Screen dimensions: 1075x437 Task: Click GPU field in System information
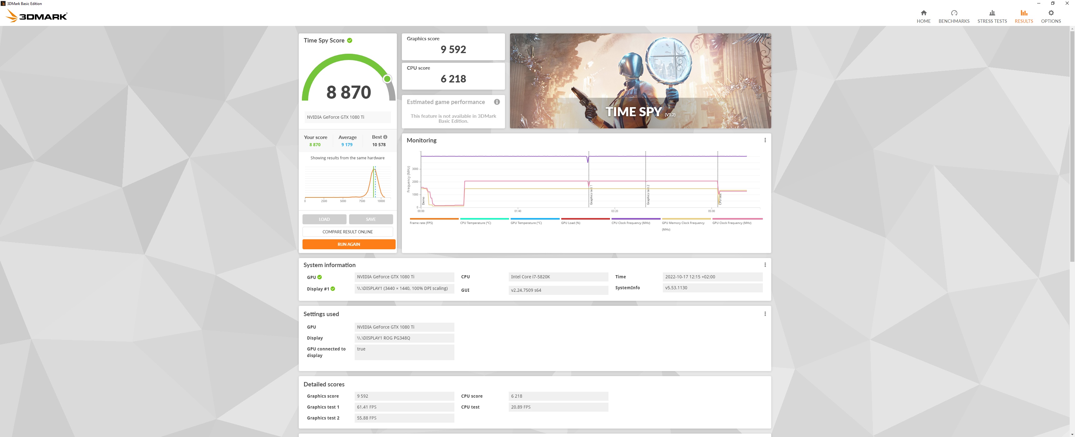coord(404,277)
